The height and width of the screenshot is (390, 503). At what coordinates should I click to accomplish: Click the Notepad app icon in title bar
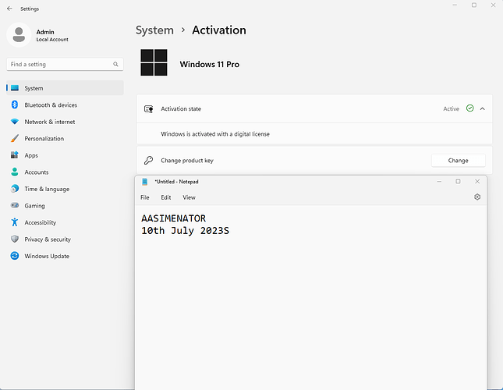click(145, 182)
